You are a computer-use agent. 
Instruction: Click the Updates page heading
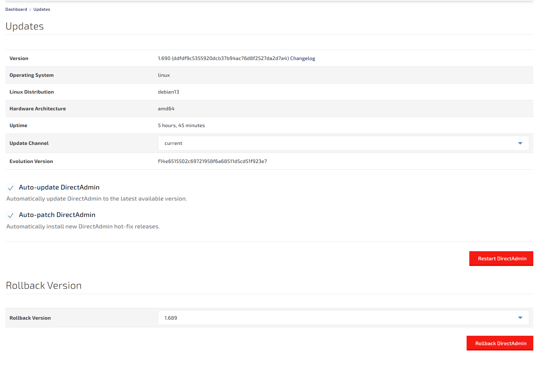(x=24, y=26)
